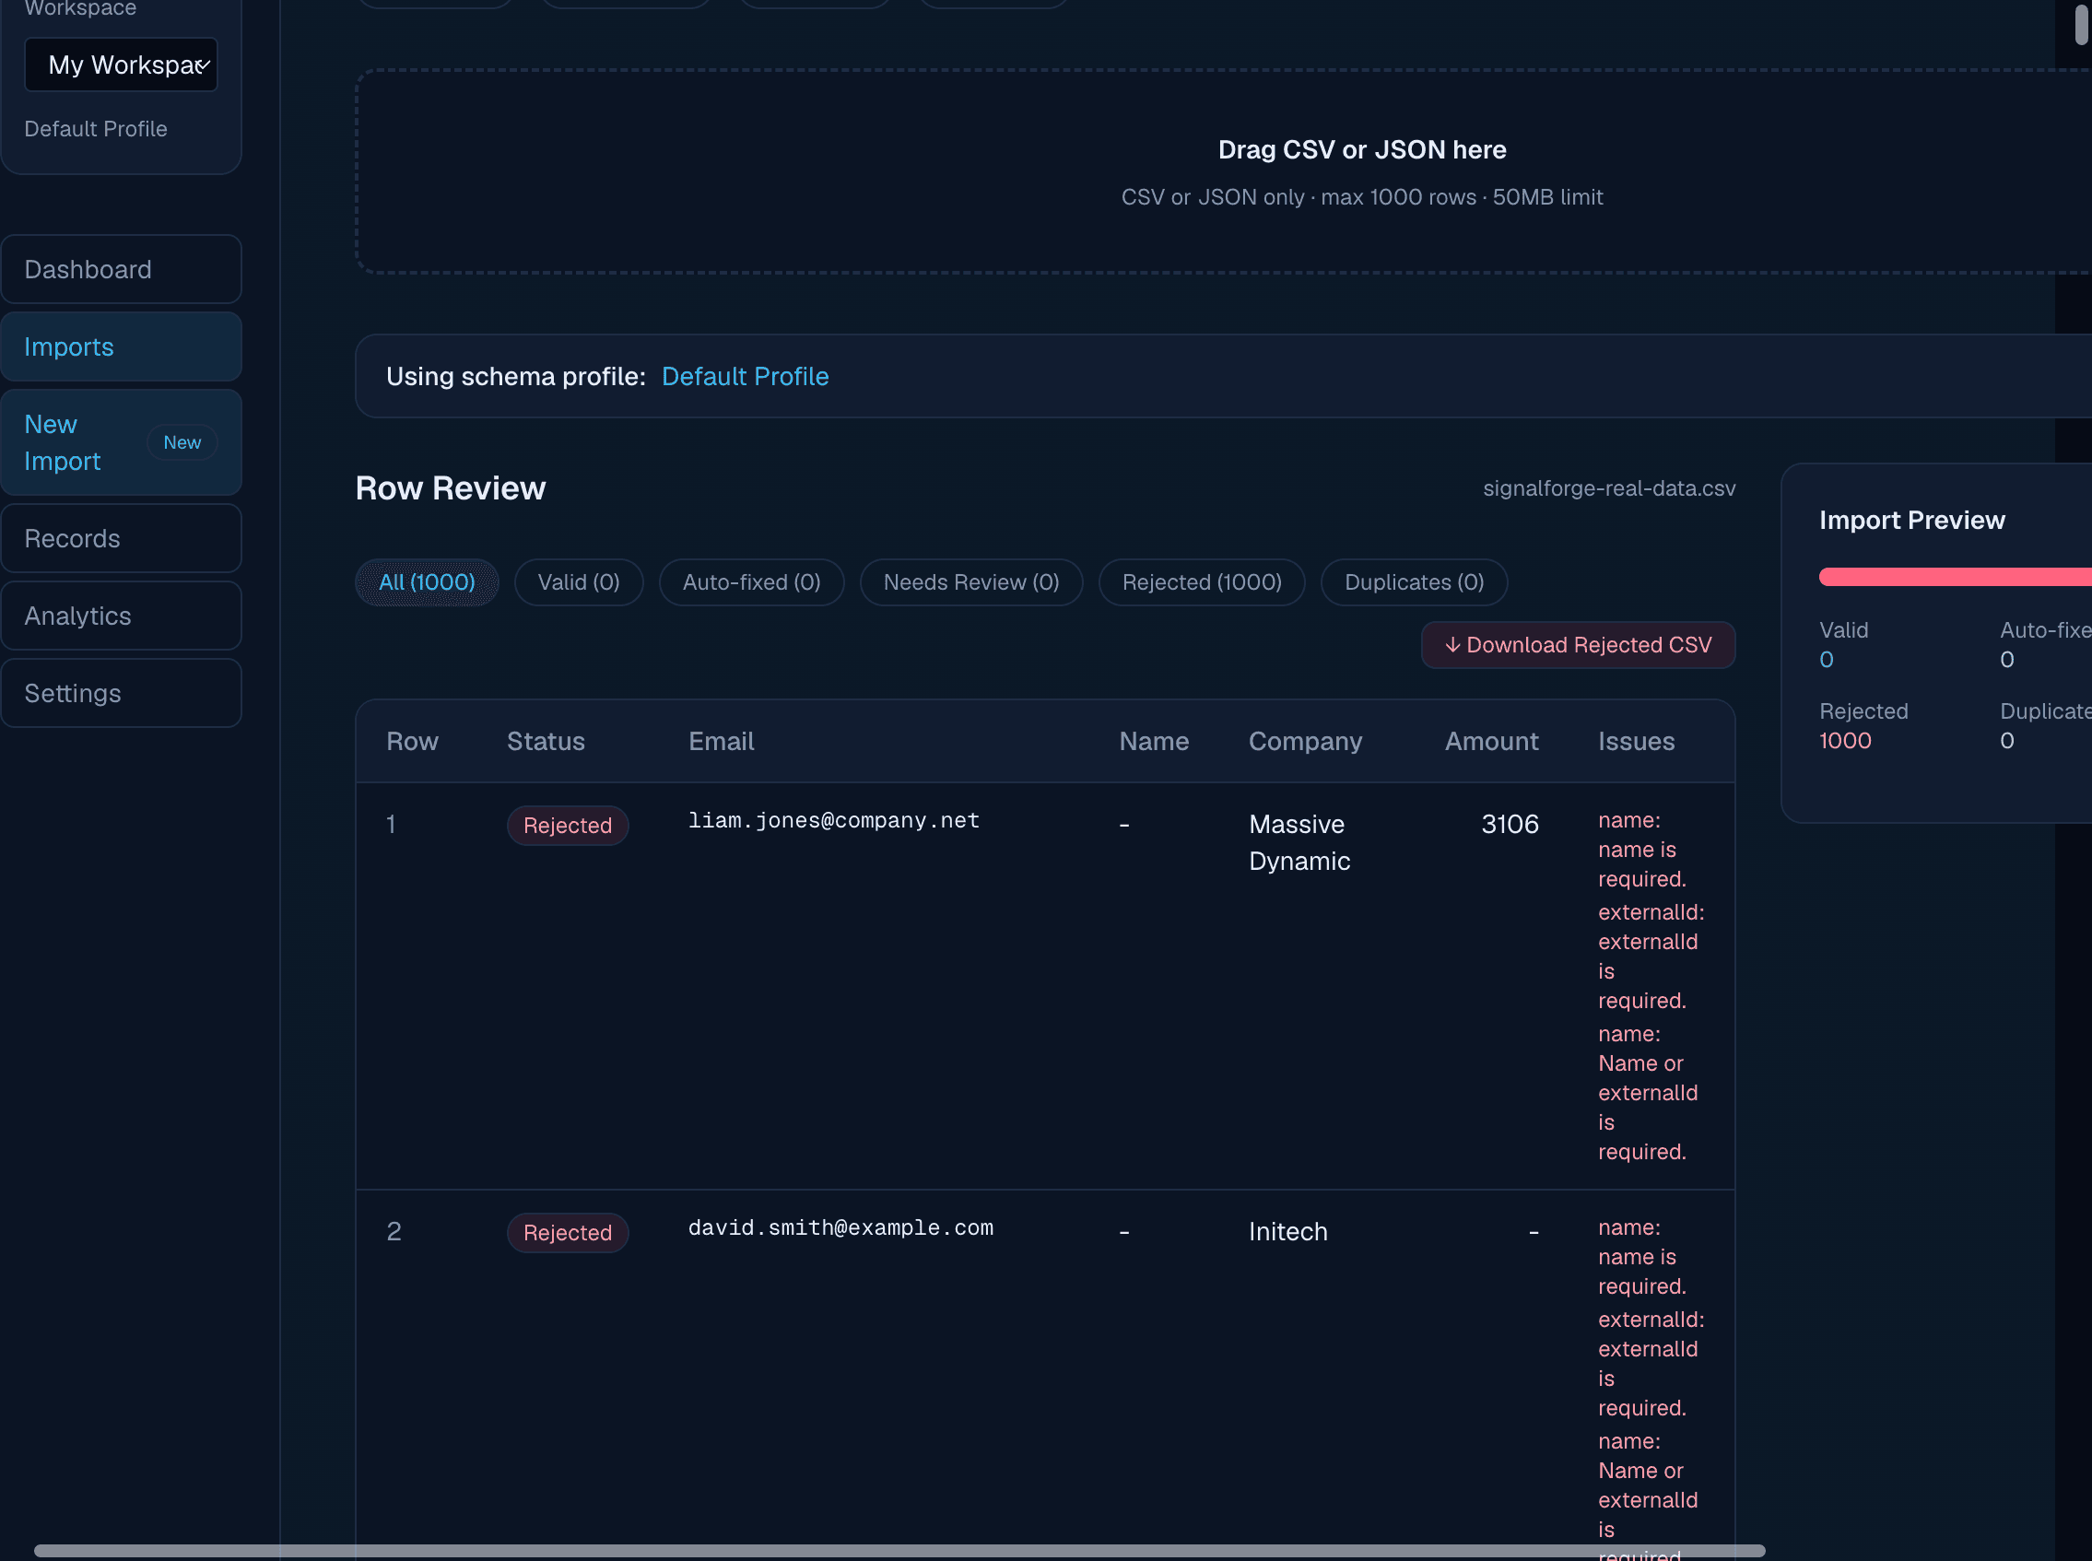Go to Dashboard in sidebar
2092x1561 pixels.
tap(121, 269)
